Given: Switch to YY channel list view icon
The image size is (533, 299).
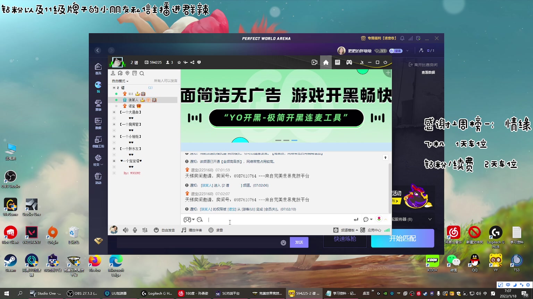Looking at the screenshot, I should 337,63.
